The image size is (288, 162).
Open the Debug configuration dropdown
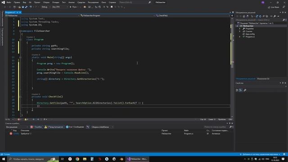(x=46, y=7)
